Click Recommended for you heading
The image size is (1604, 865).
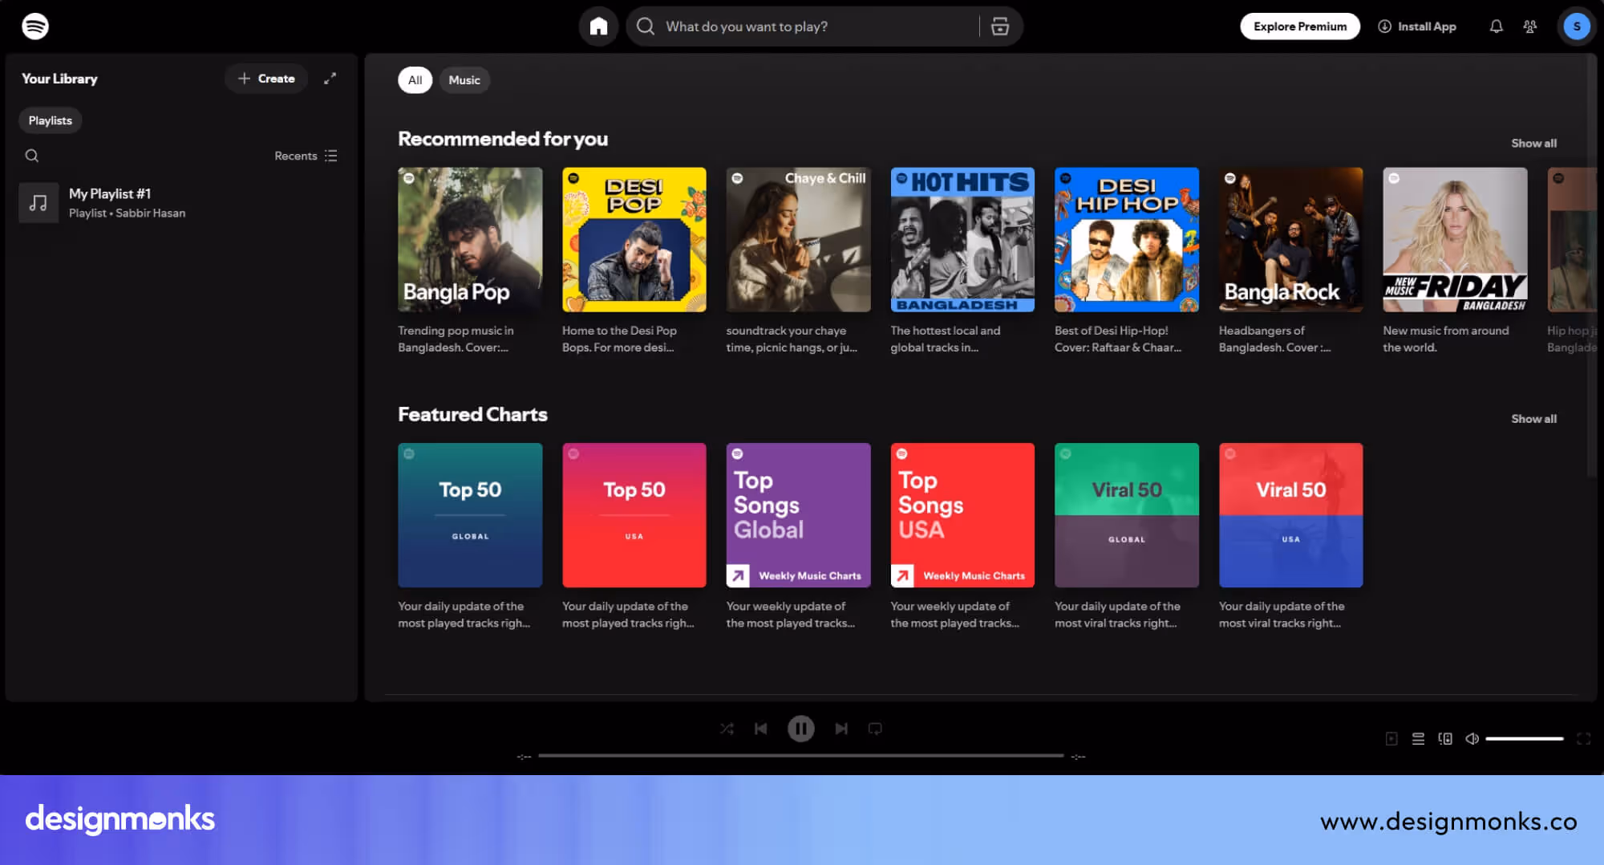(x=503, y=139)
